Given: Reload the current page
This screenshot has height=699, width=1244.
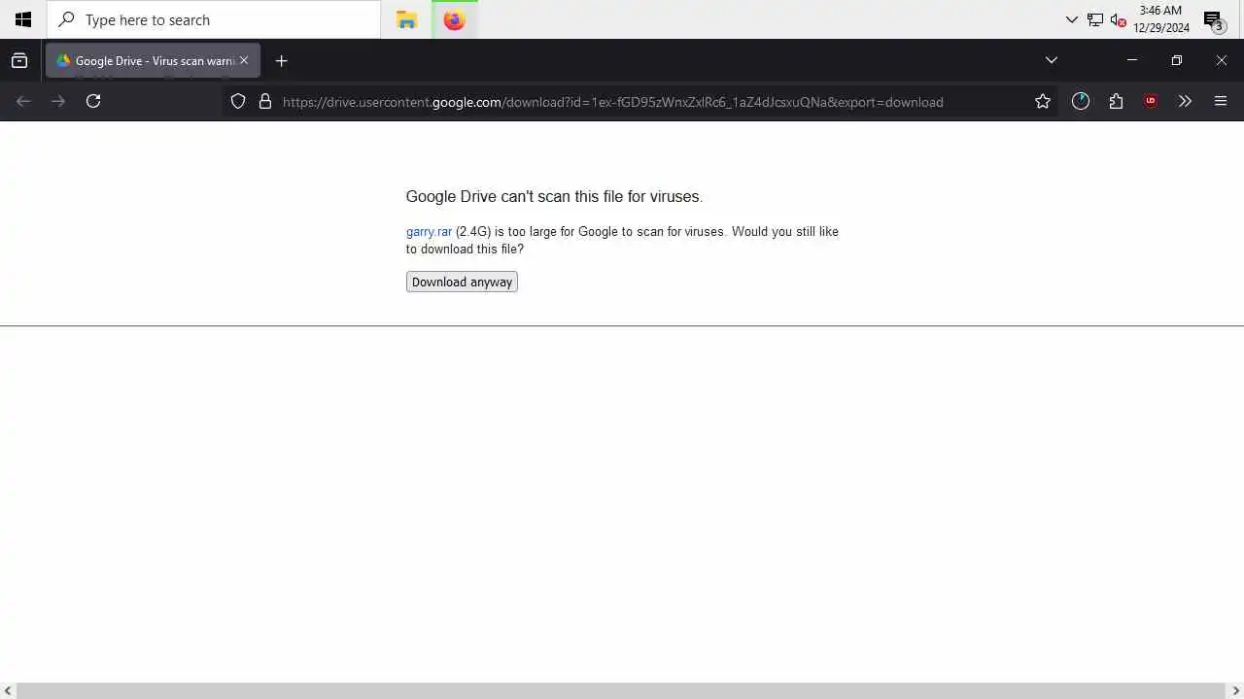Looking at the screenshot, I should click(x=93, y=101).
